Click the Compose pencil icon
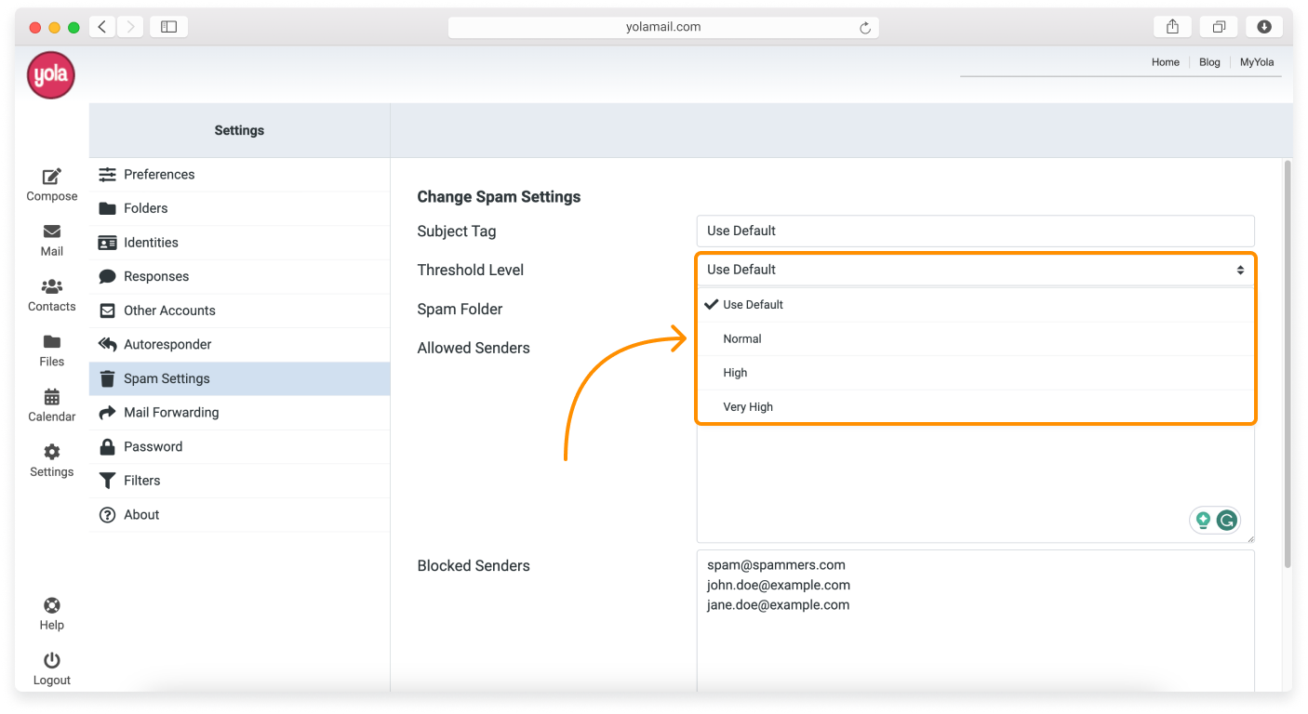 click(x=52, y=177)
